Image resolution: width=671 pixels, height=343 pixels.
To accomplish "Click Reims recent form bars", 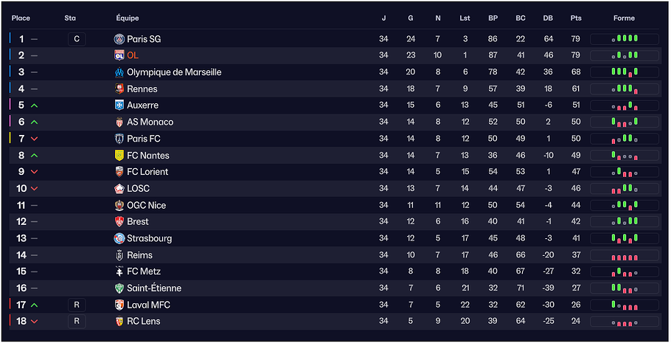I will click(x=624, y=255).
